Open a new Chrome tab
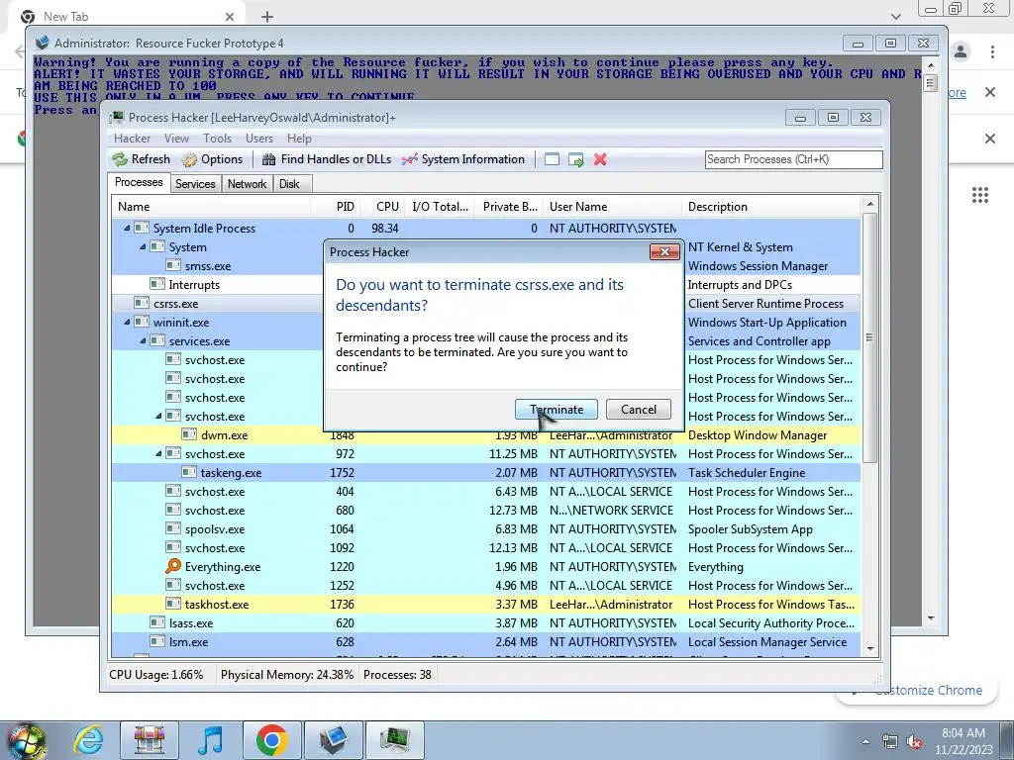 [x=267, y=17]
